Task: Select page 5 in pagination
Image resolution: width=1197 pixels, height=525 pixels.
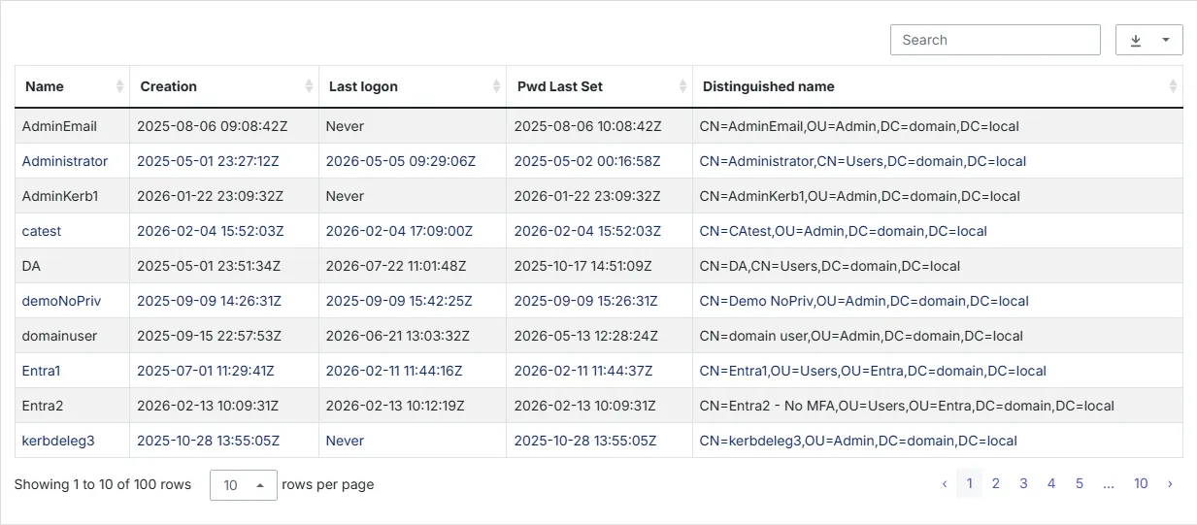Action: [x=1079, y=483]
